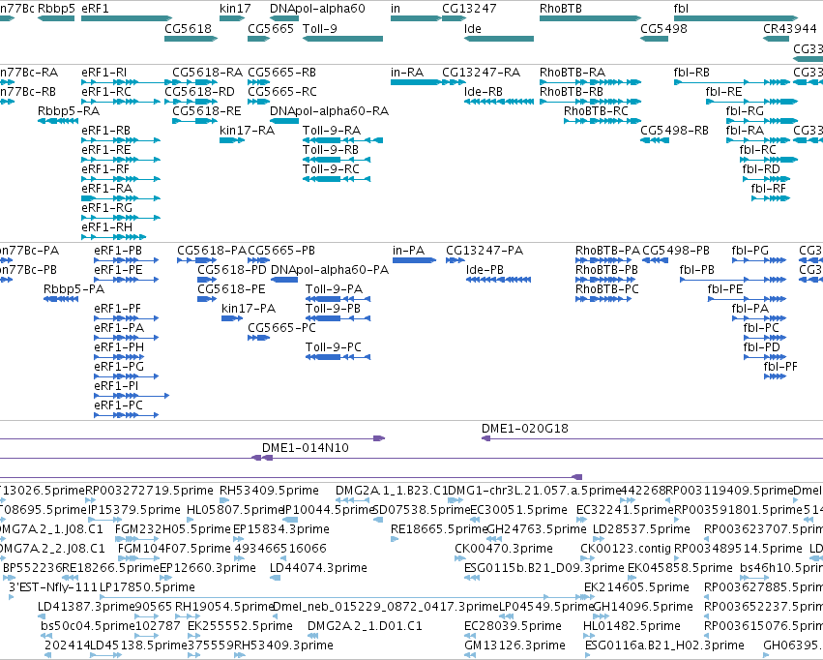The height and width of the screenshot is (660, 823).
Task: Select the RhoBTB gene label
Action: (x=561, y=9)
